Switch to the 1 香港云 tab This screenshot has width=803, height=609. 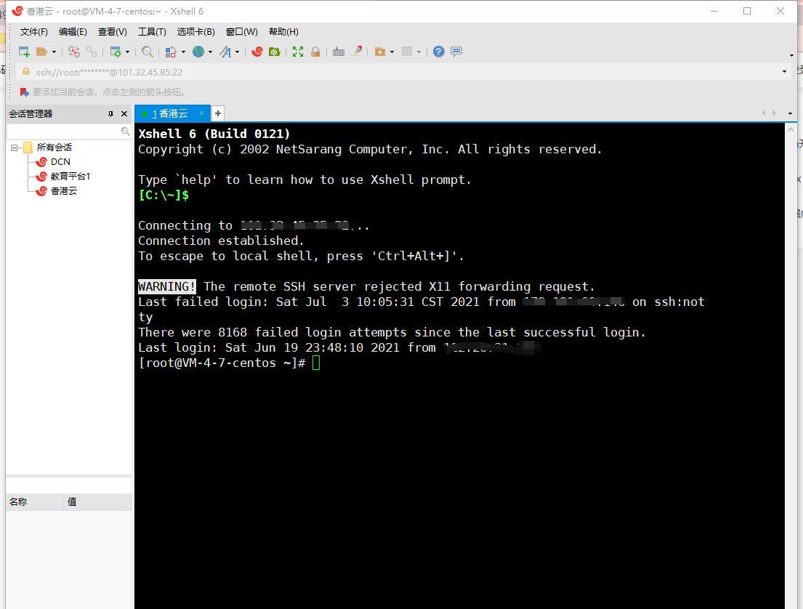pyautogui.click(x=169, y=113)
